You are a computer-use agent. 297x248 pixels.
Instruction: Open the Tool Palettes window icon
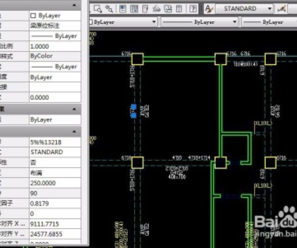[x=146, y=8]
